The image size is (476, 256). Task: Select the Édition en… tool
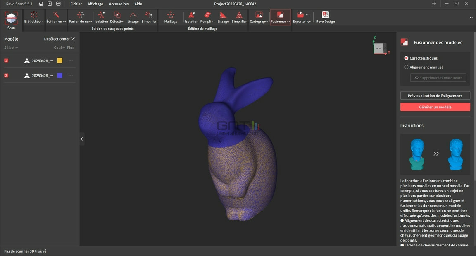(56, 17)
